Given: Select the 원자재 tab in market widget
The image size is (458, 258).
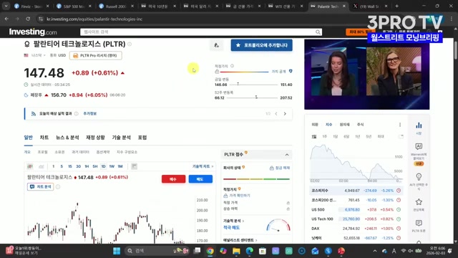Looking at the screenshot, I should pyautogui.click(x=344, y=125).
